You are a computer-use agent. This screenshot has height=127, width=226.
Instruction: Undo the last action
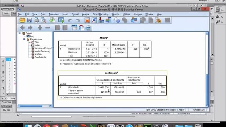70,20
